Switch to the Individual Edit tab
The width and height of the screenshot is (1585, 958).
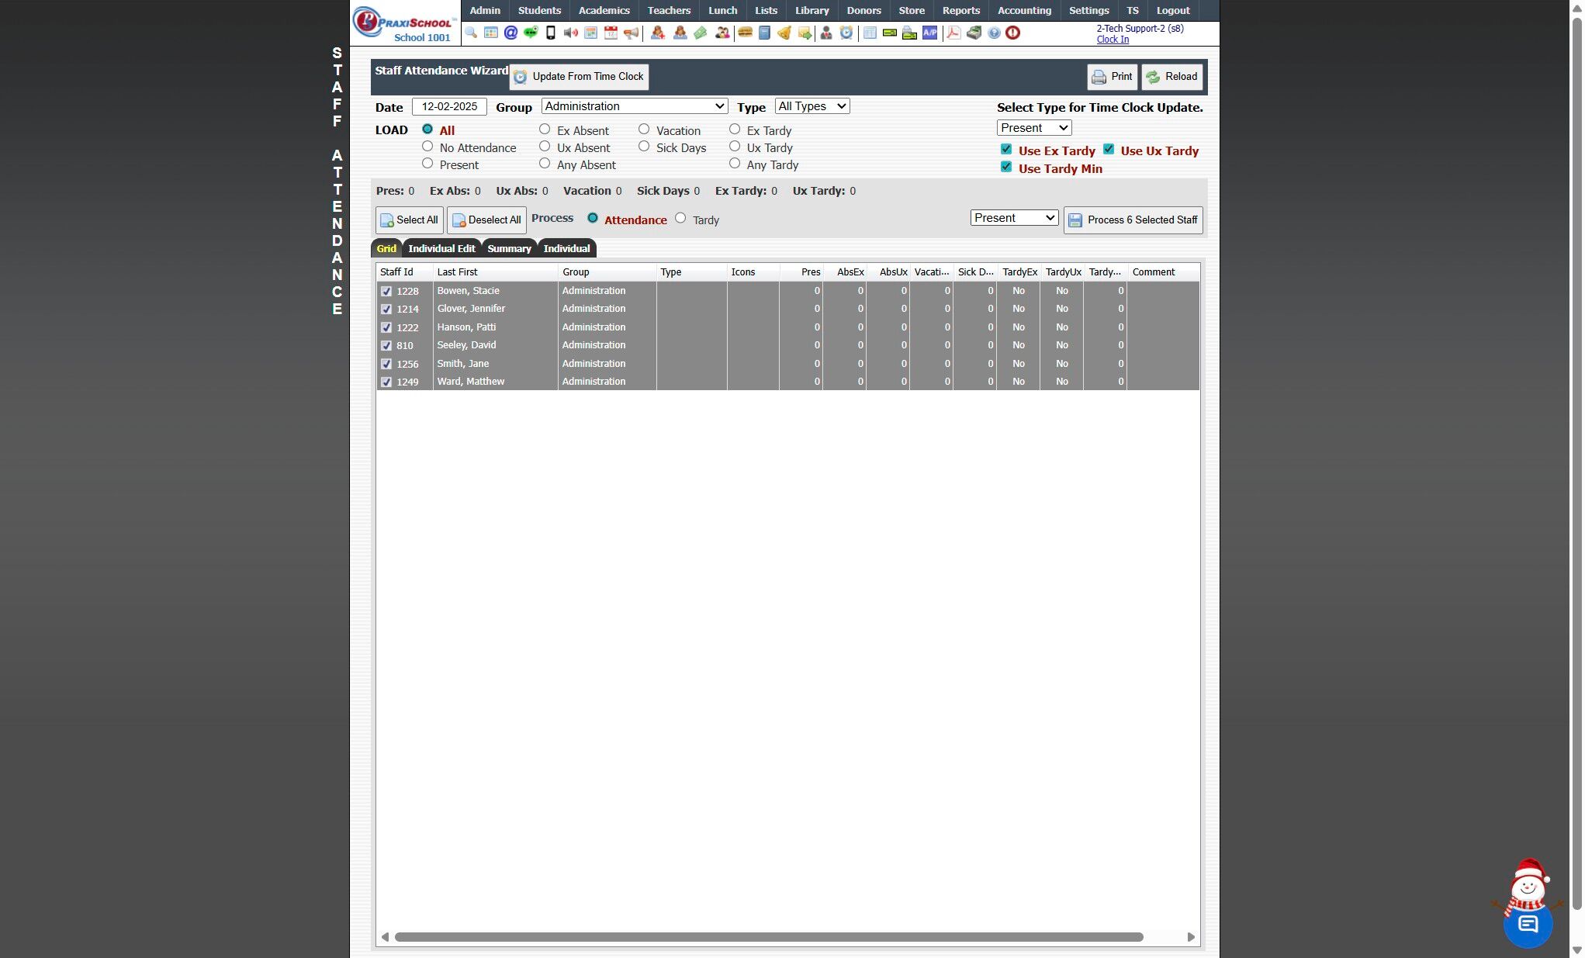point(441,248)
